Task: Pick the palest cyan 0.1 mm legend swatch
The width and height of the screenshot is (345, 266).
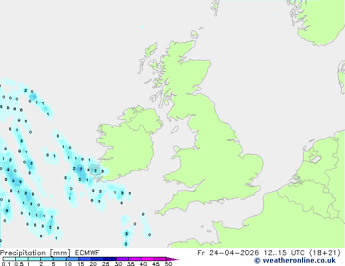Action: [x=9, y=259]
